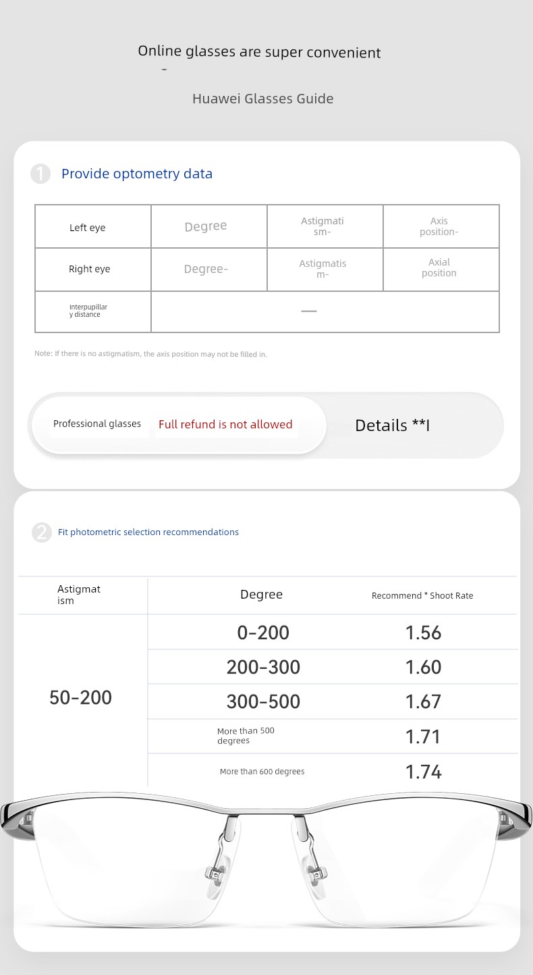Select the 1.74 recommended index value
533x975 pixels.
(423, 772)
